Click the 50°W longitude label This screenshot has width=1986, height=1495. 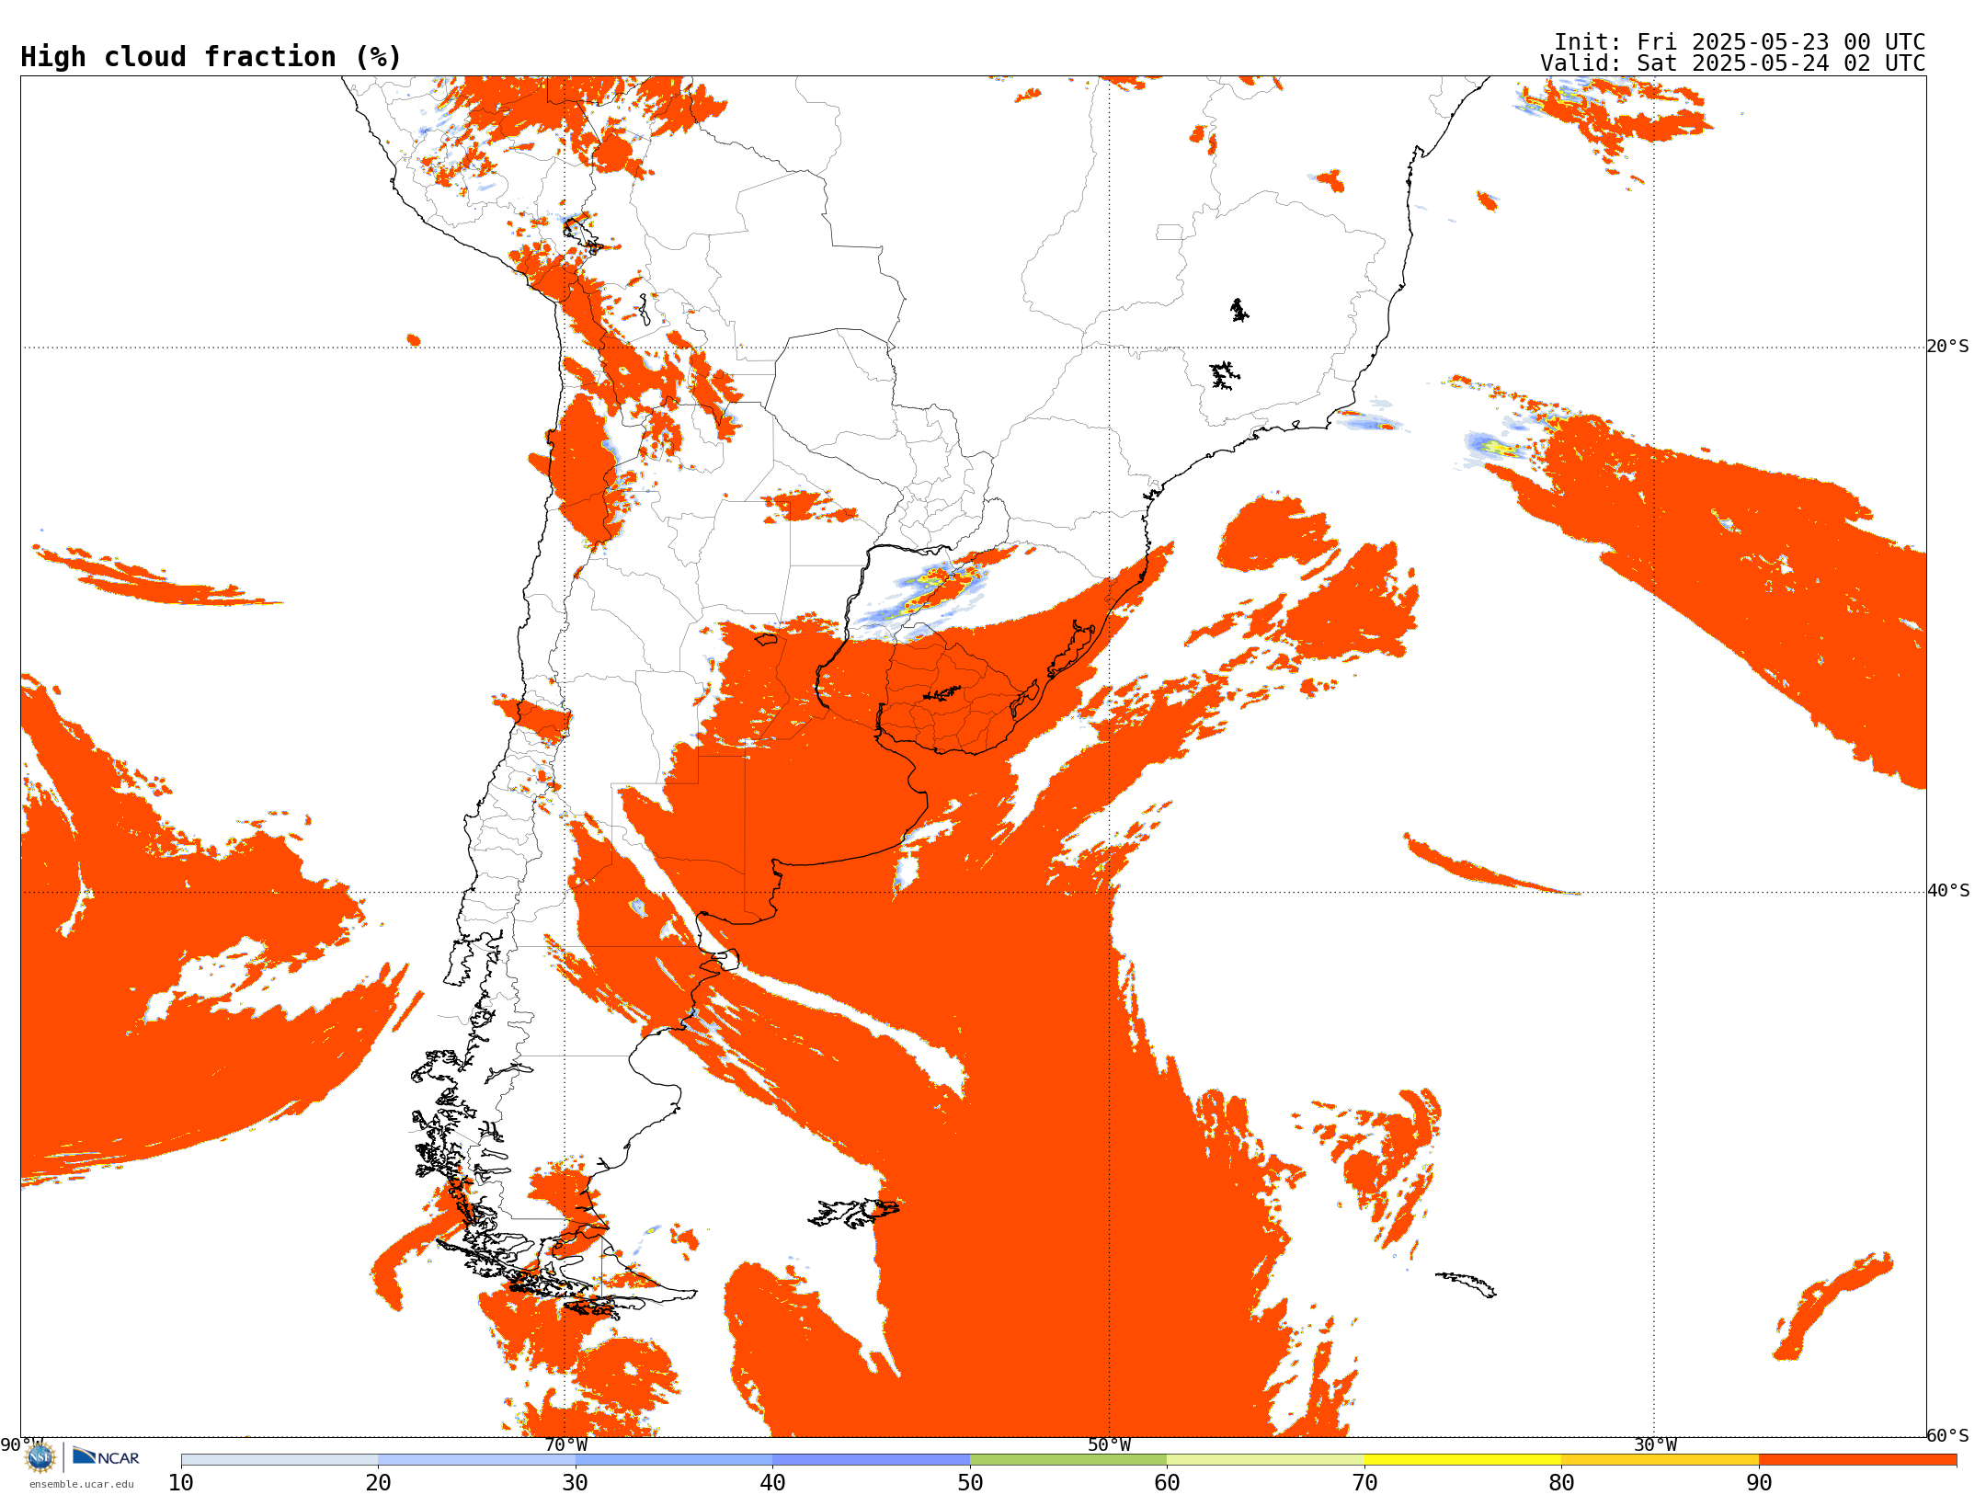1110,1445
